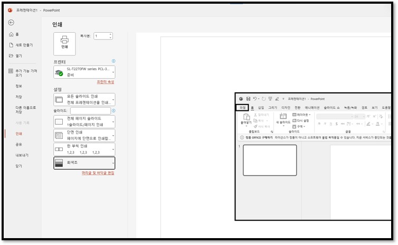Toggle text shadow S in inset ribbon
Viewport: 398px width, 245px height.
point(337,124)
